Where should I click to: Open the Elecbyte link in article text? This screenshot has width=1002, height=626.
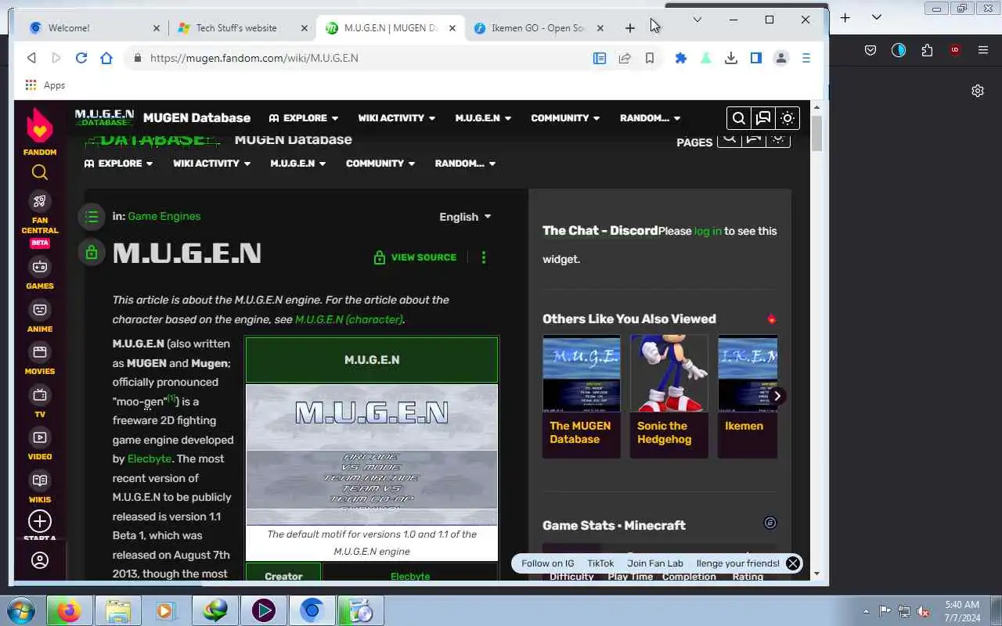[x=149, y=459]
